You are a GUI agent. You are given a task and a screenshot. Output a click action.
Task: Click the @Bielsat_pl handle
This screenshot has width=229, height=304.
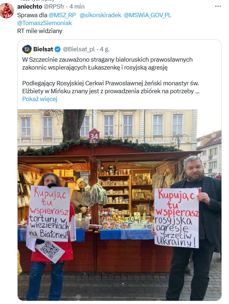[x=79, y=49]
